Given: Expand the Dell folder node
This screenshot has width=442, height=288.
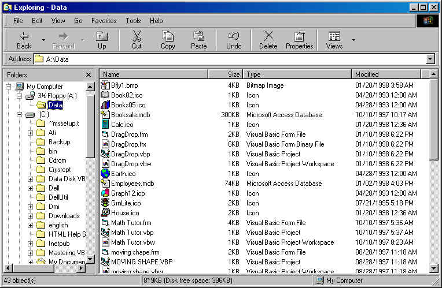Looking at the screenshot, I should [x=30, y=188].
